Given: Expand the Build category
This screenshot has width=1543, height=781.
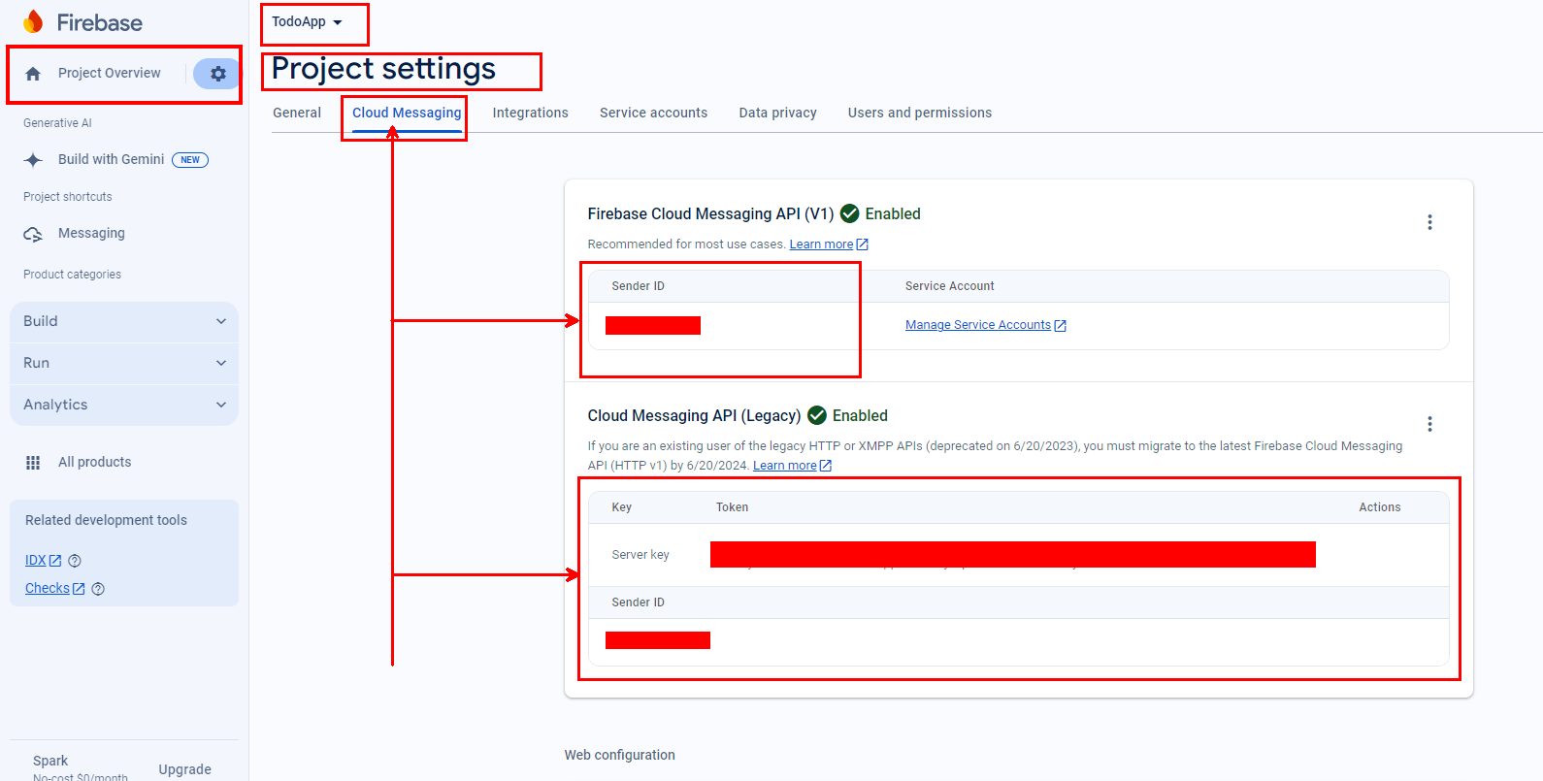Looking at the screenshot, I should (124, 321).
